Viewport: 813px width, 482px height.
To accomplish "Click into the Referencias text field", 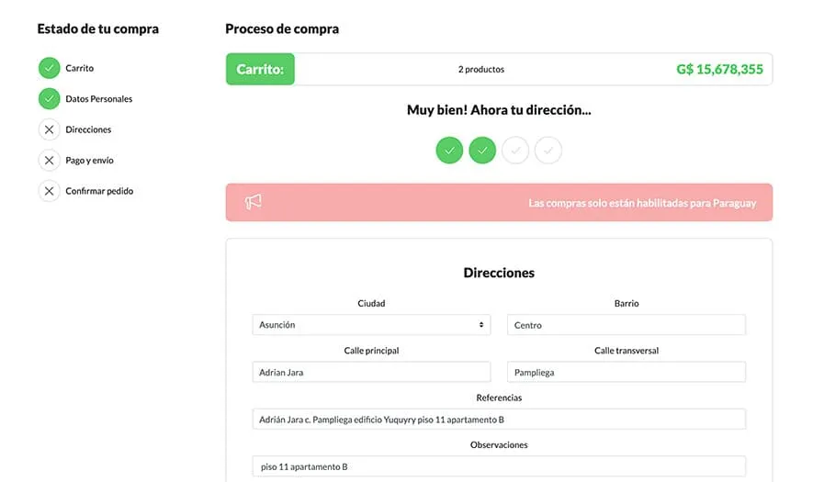I will coord(499,420).
